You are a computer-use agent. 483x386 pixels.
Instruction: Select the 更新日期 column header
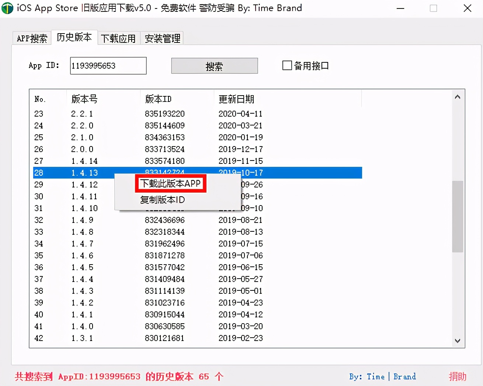[236, 99]
